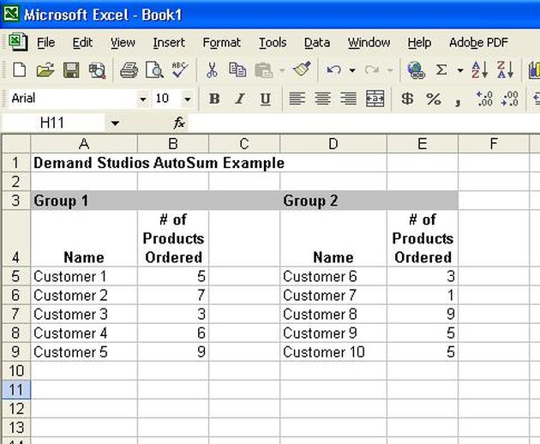This screenshot has width=540, height=444.
Task: Open the Window menu
Action: point(369,42)
